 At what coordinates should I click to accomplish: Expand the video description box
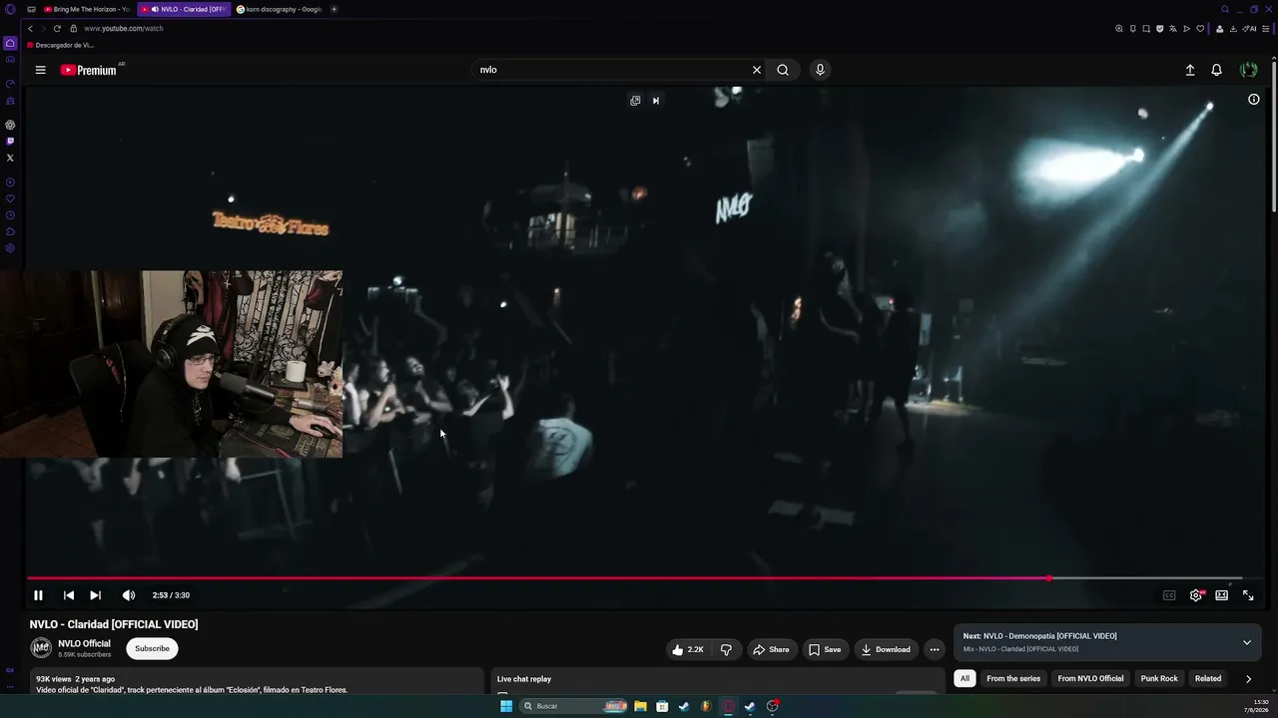(255, 683)
